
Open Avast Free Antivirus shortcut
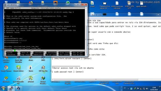6,60
